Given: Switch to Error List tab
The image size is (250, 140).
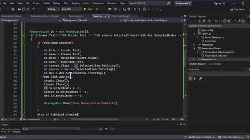Looking at the screenshot, I should click(x=5, y=131).
